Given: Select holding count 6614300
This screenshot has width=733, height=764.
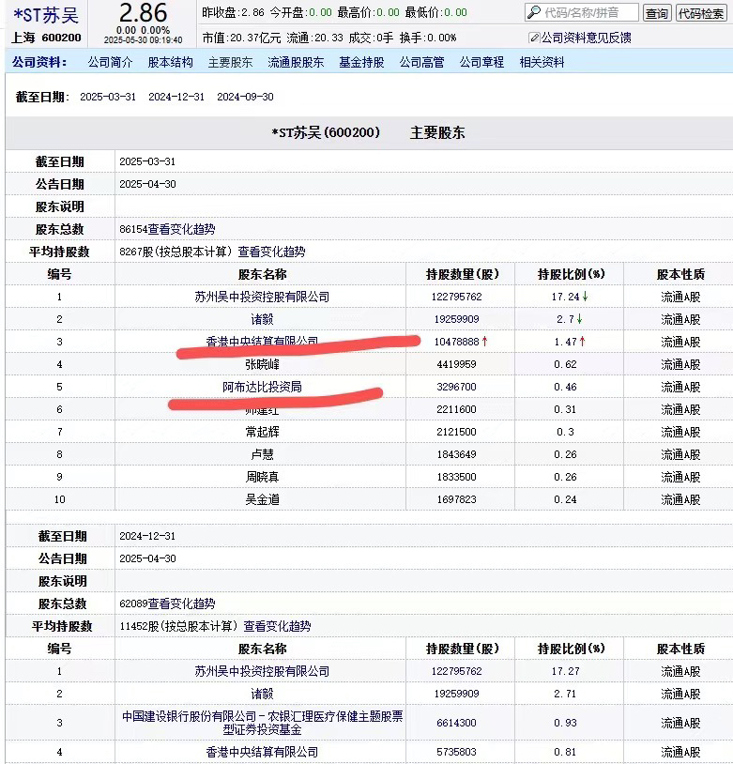Looking at the screenshot, I should (457, 723).
